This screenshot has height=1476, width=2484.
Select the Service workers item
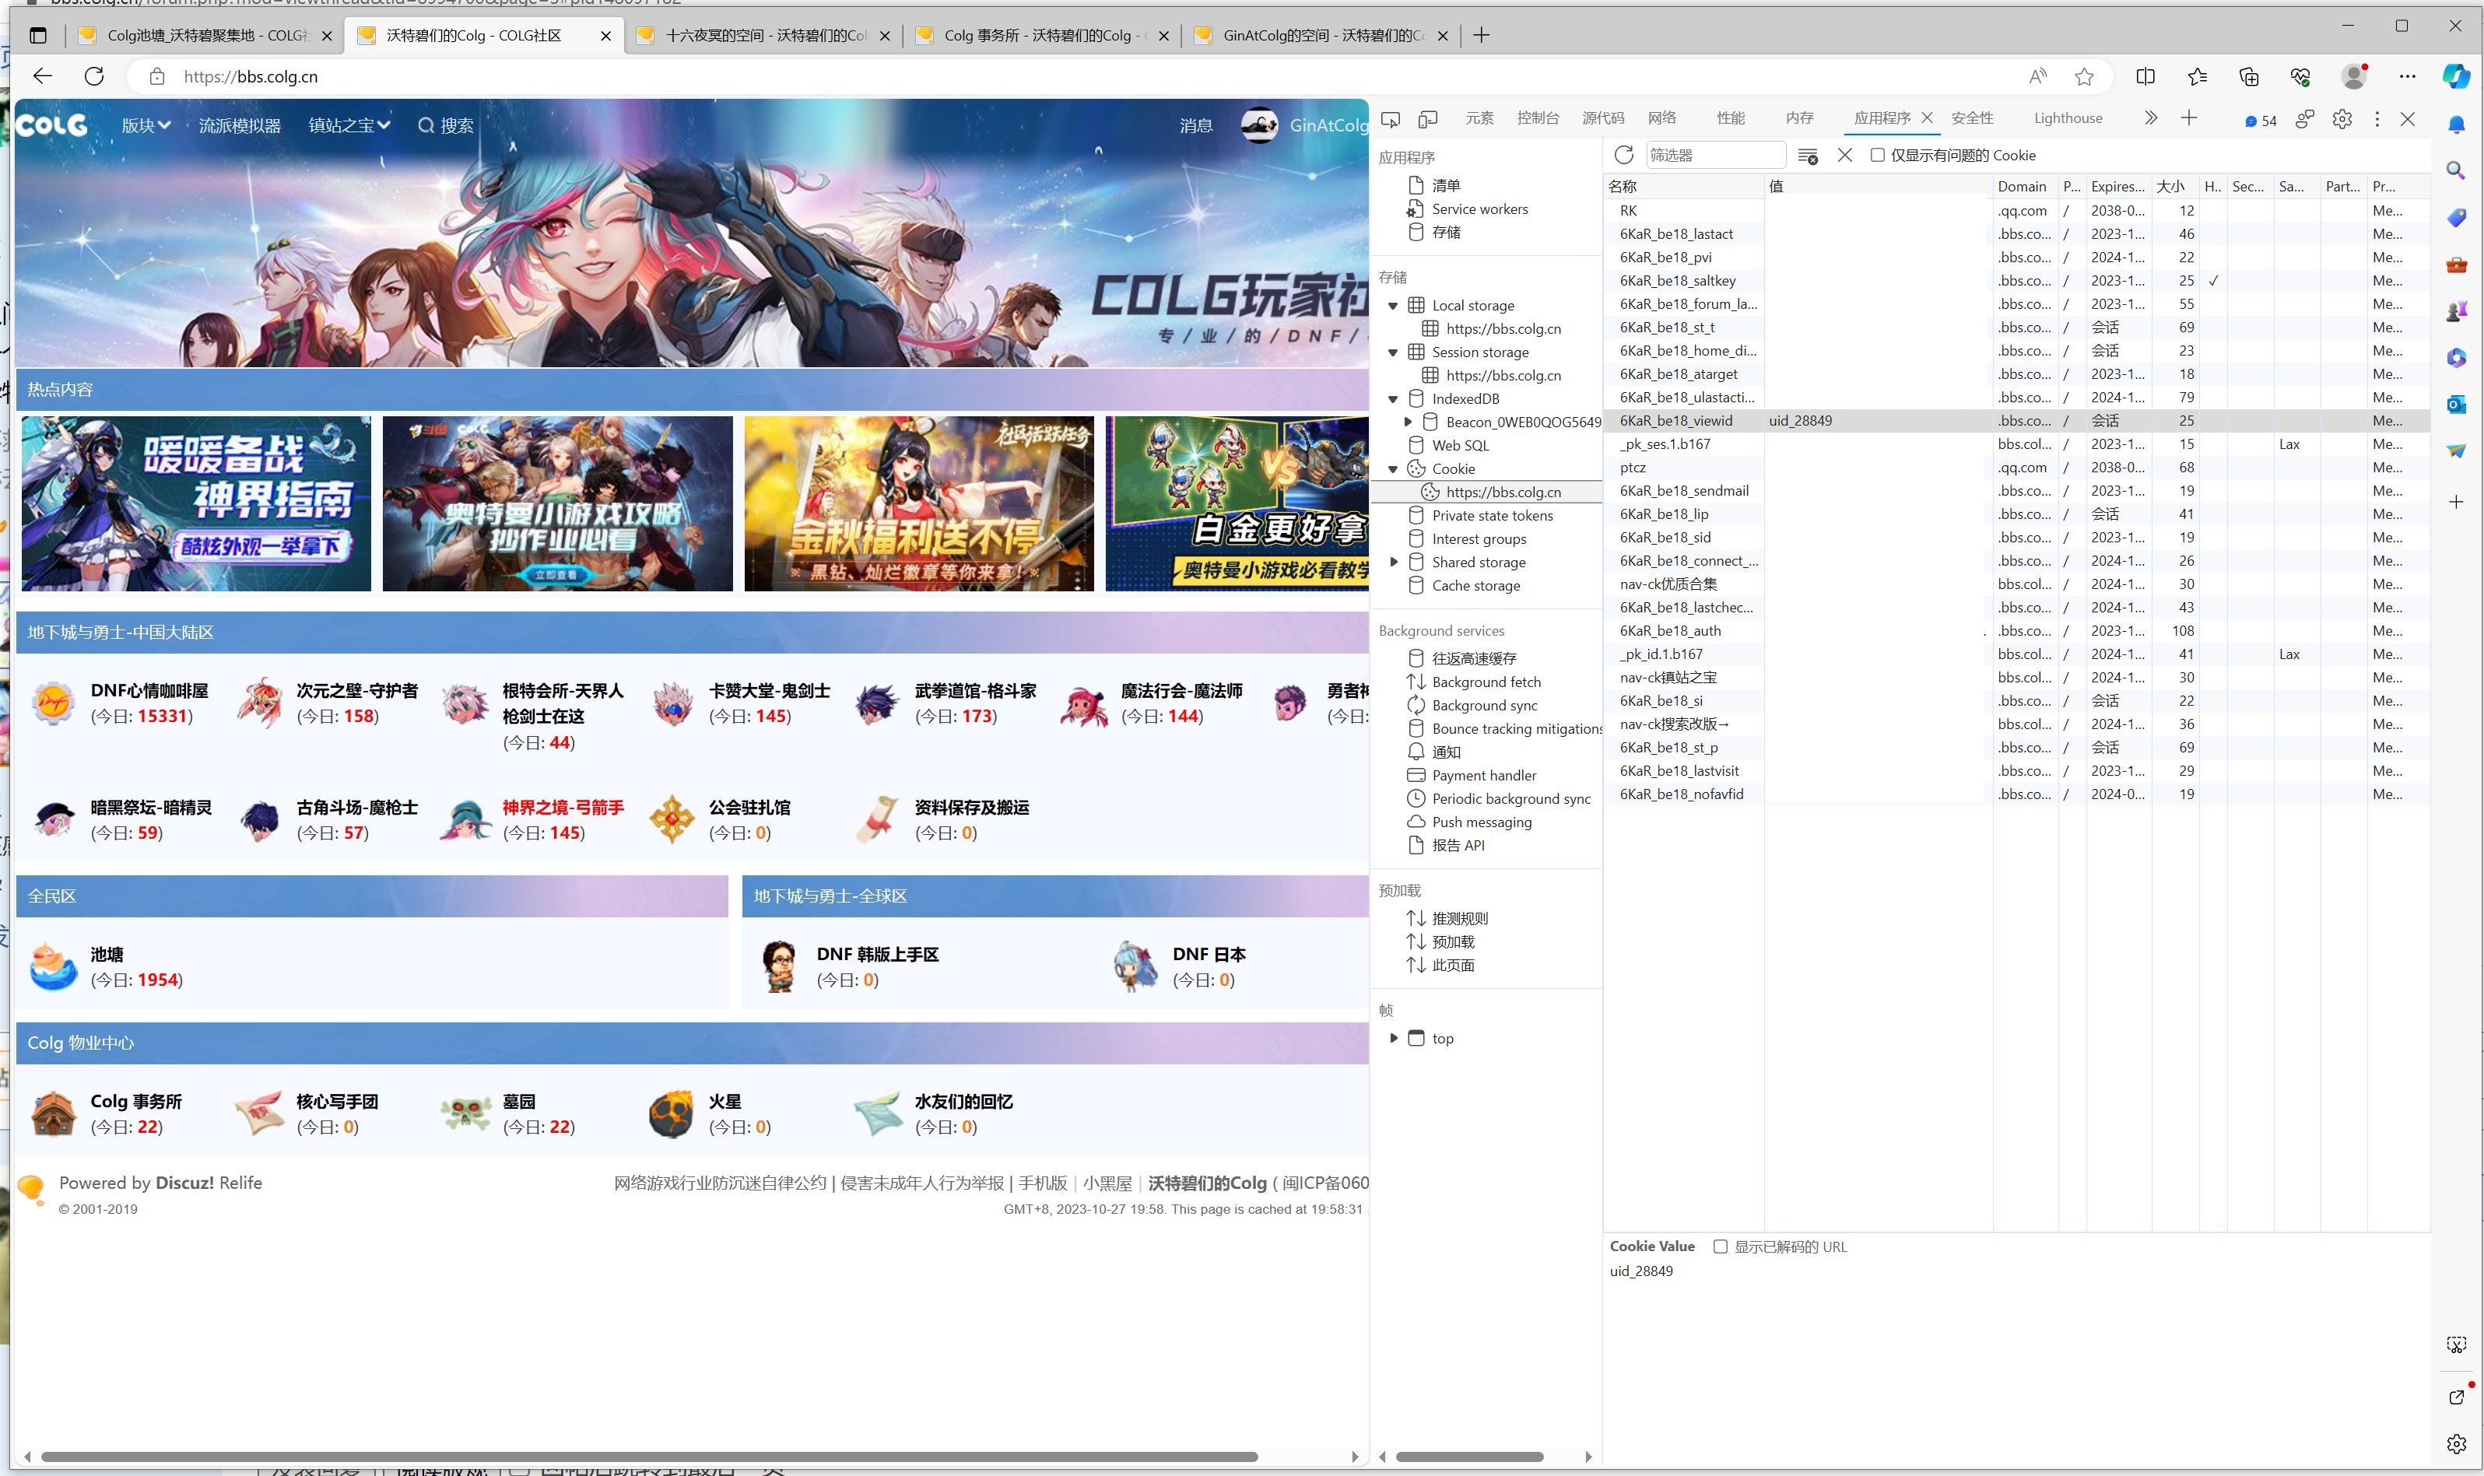click(1479, 209)
